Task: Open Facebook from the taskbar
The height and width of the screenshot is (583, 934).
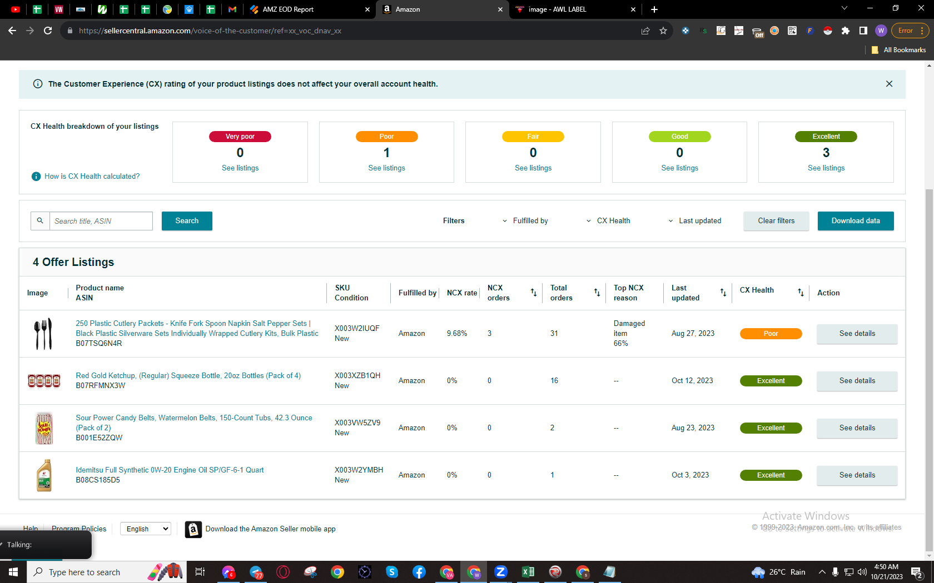Action: (x=419, y=572)
